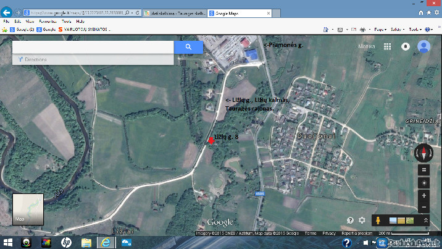Click the address bar search magnifier icon

[x=127, y=13]
